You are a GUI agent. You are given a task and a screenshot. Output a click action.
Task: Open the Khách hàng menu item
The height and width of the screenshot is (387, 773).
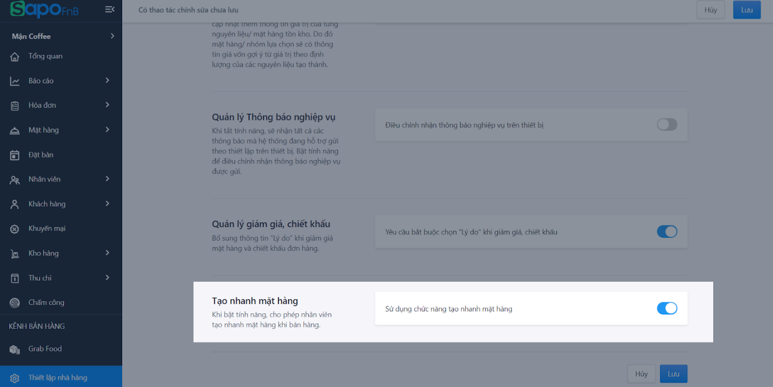coord(61,204)
